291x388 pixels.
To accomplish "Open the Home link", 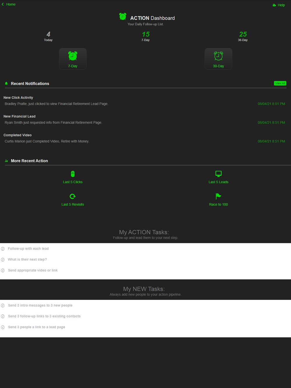I will (11, 4).
